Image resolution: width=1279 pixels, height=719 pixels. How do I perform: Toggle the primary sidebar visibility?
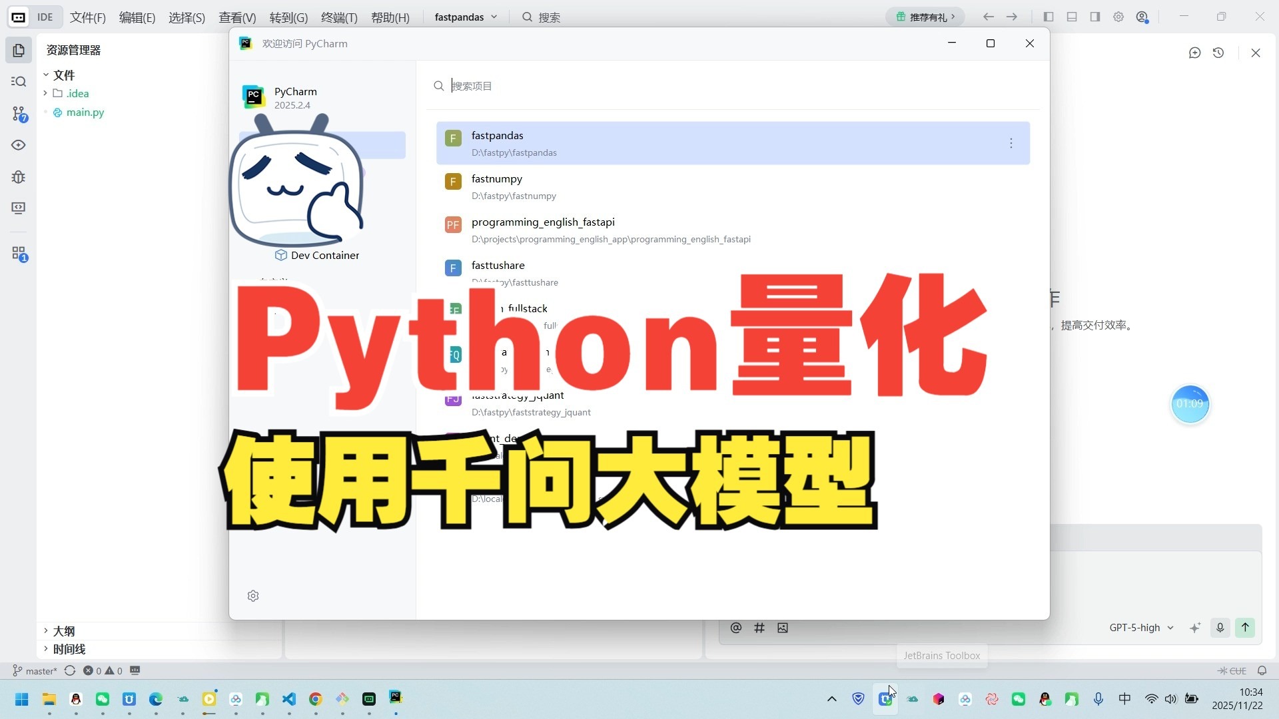[x=1049, y=17]
